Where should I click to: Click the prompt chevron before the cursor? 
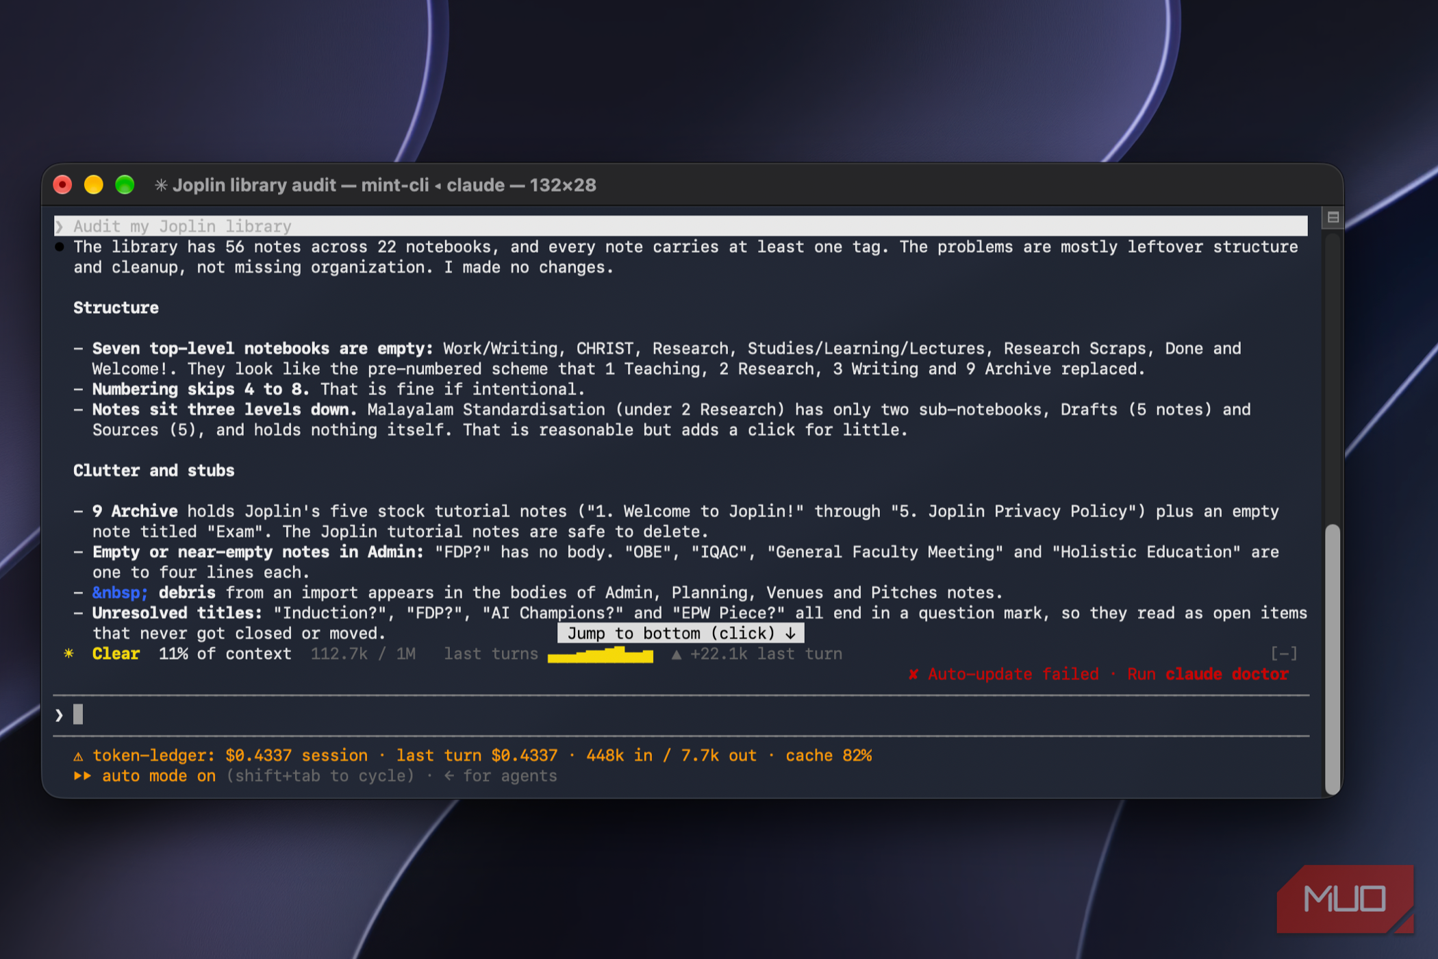[60, 715]
